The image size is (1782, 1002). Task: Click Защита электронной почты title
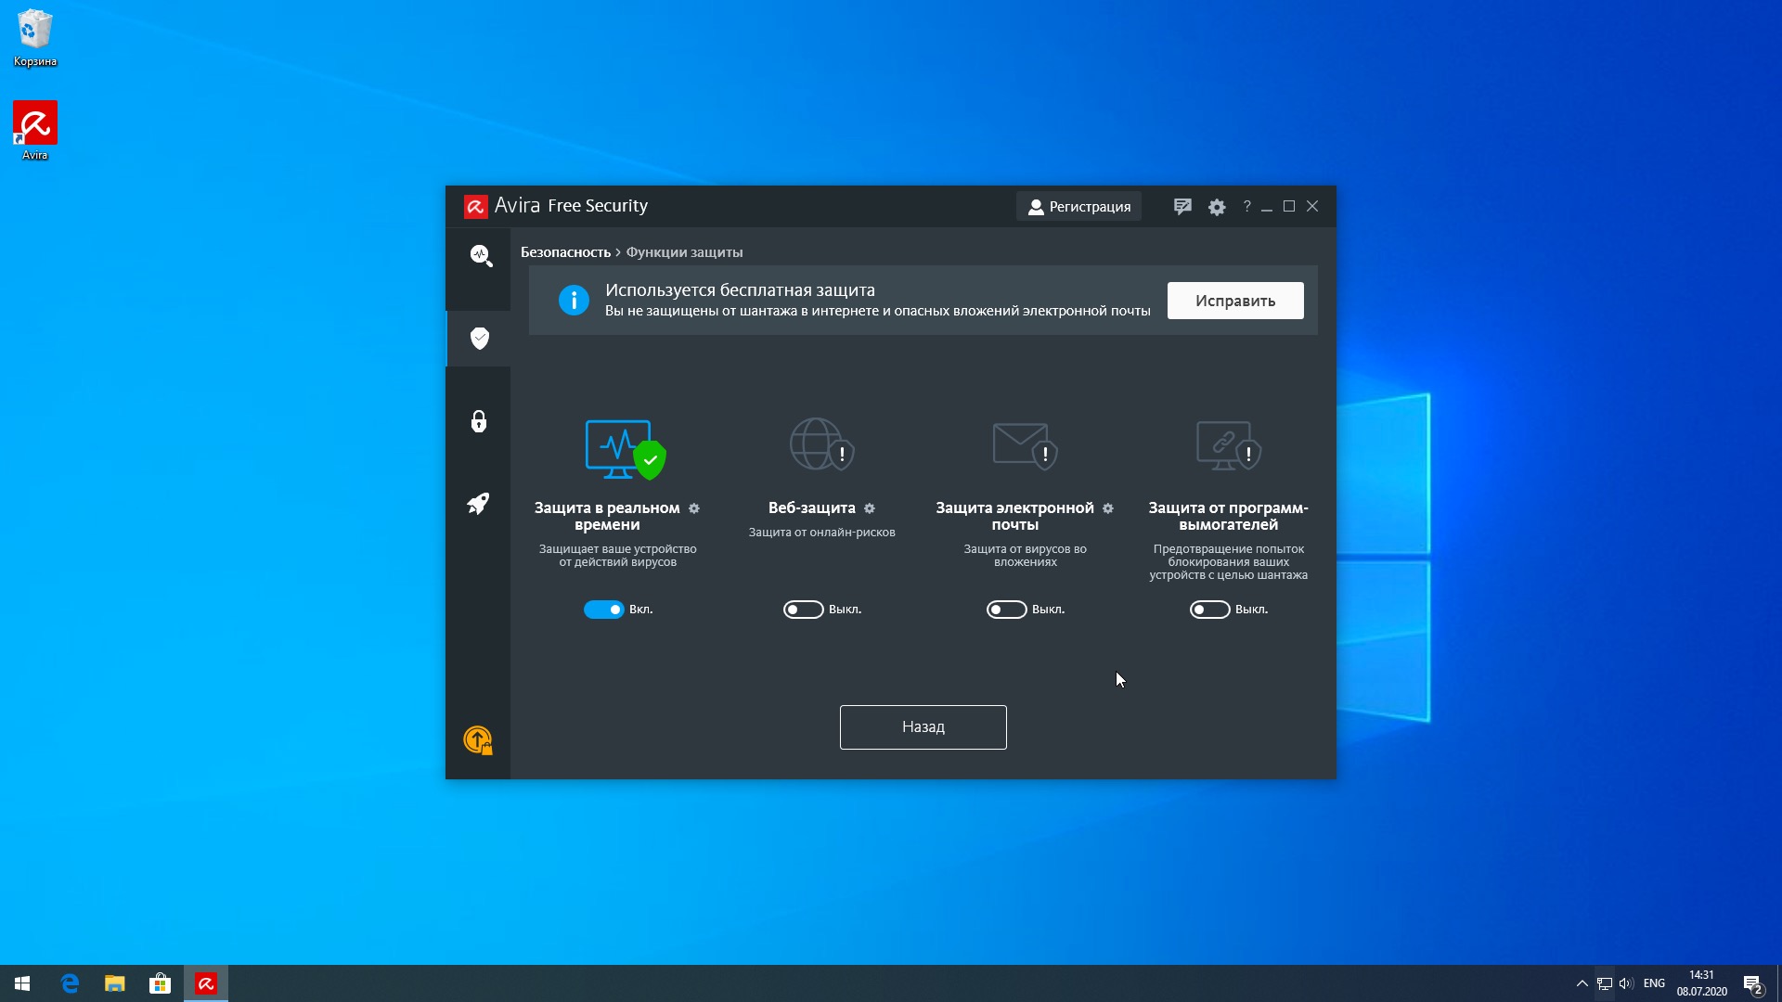pyautogui.click(x=1014, y=516)
